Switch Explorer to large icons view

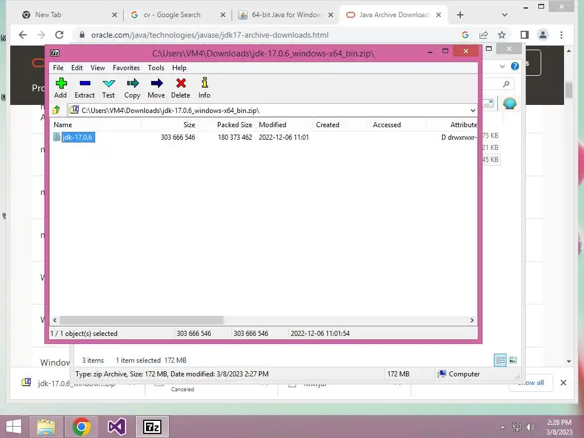[x=513, y=360]
